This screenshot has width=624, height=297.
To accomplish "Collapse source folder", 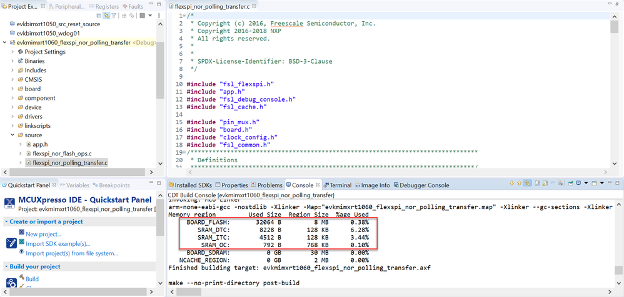I will [13, 135].
